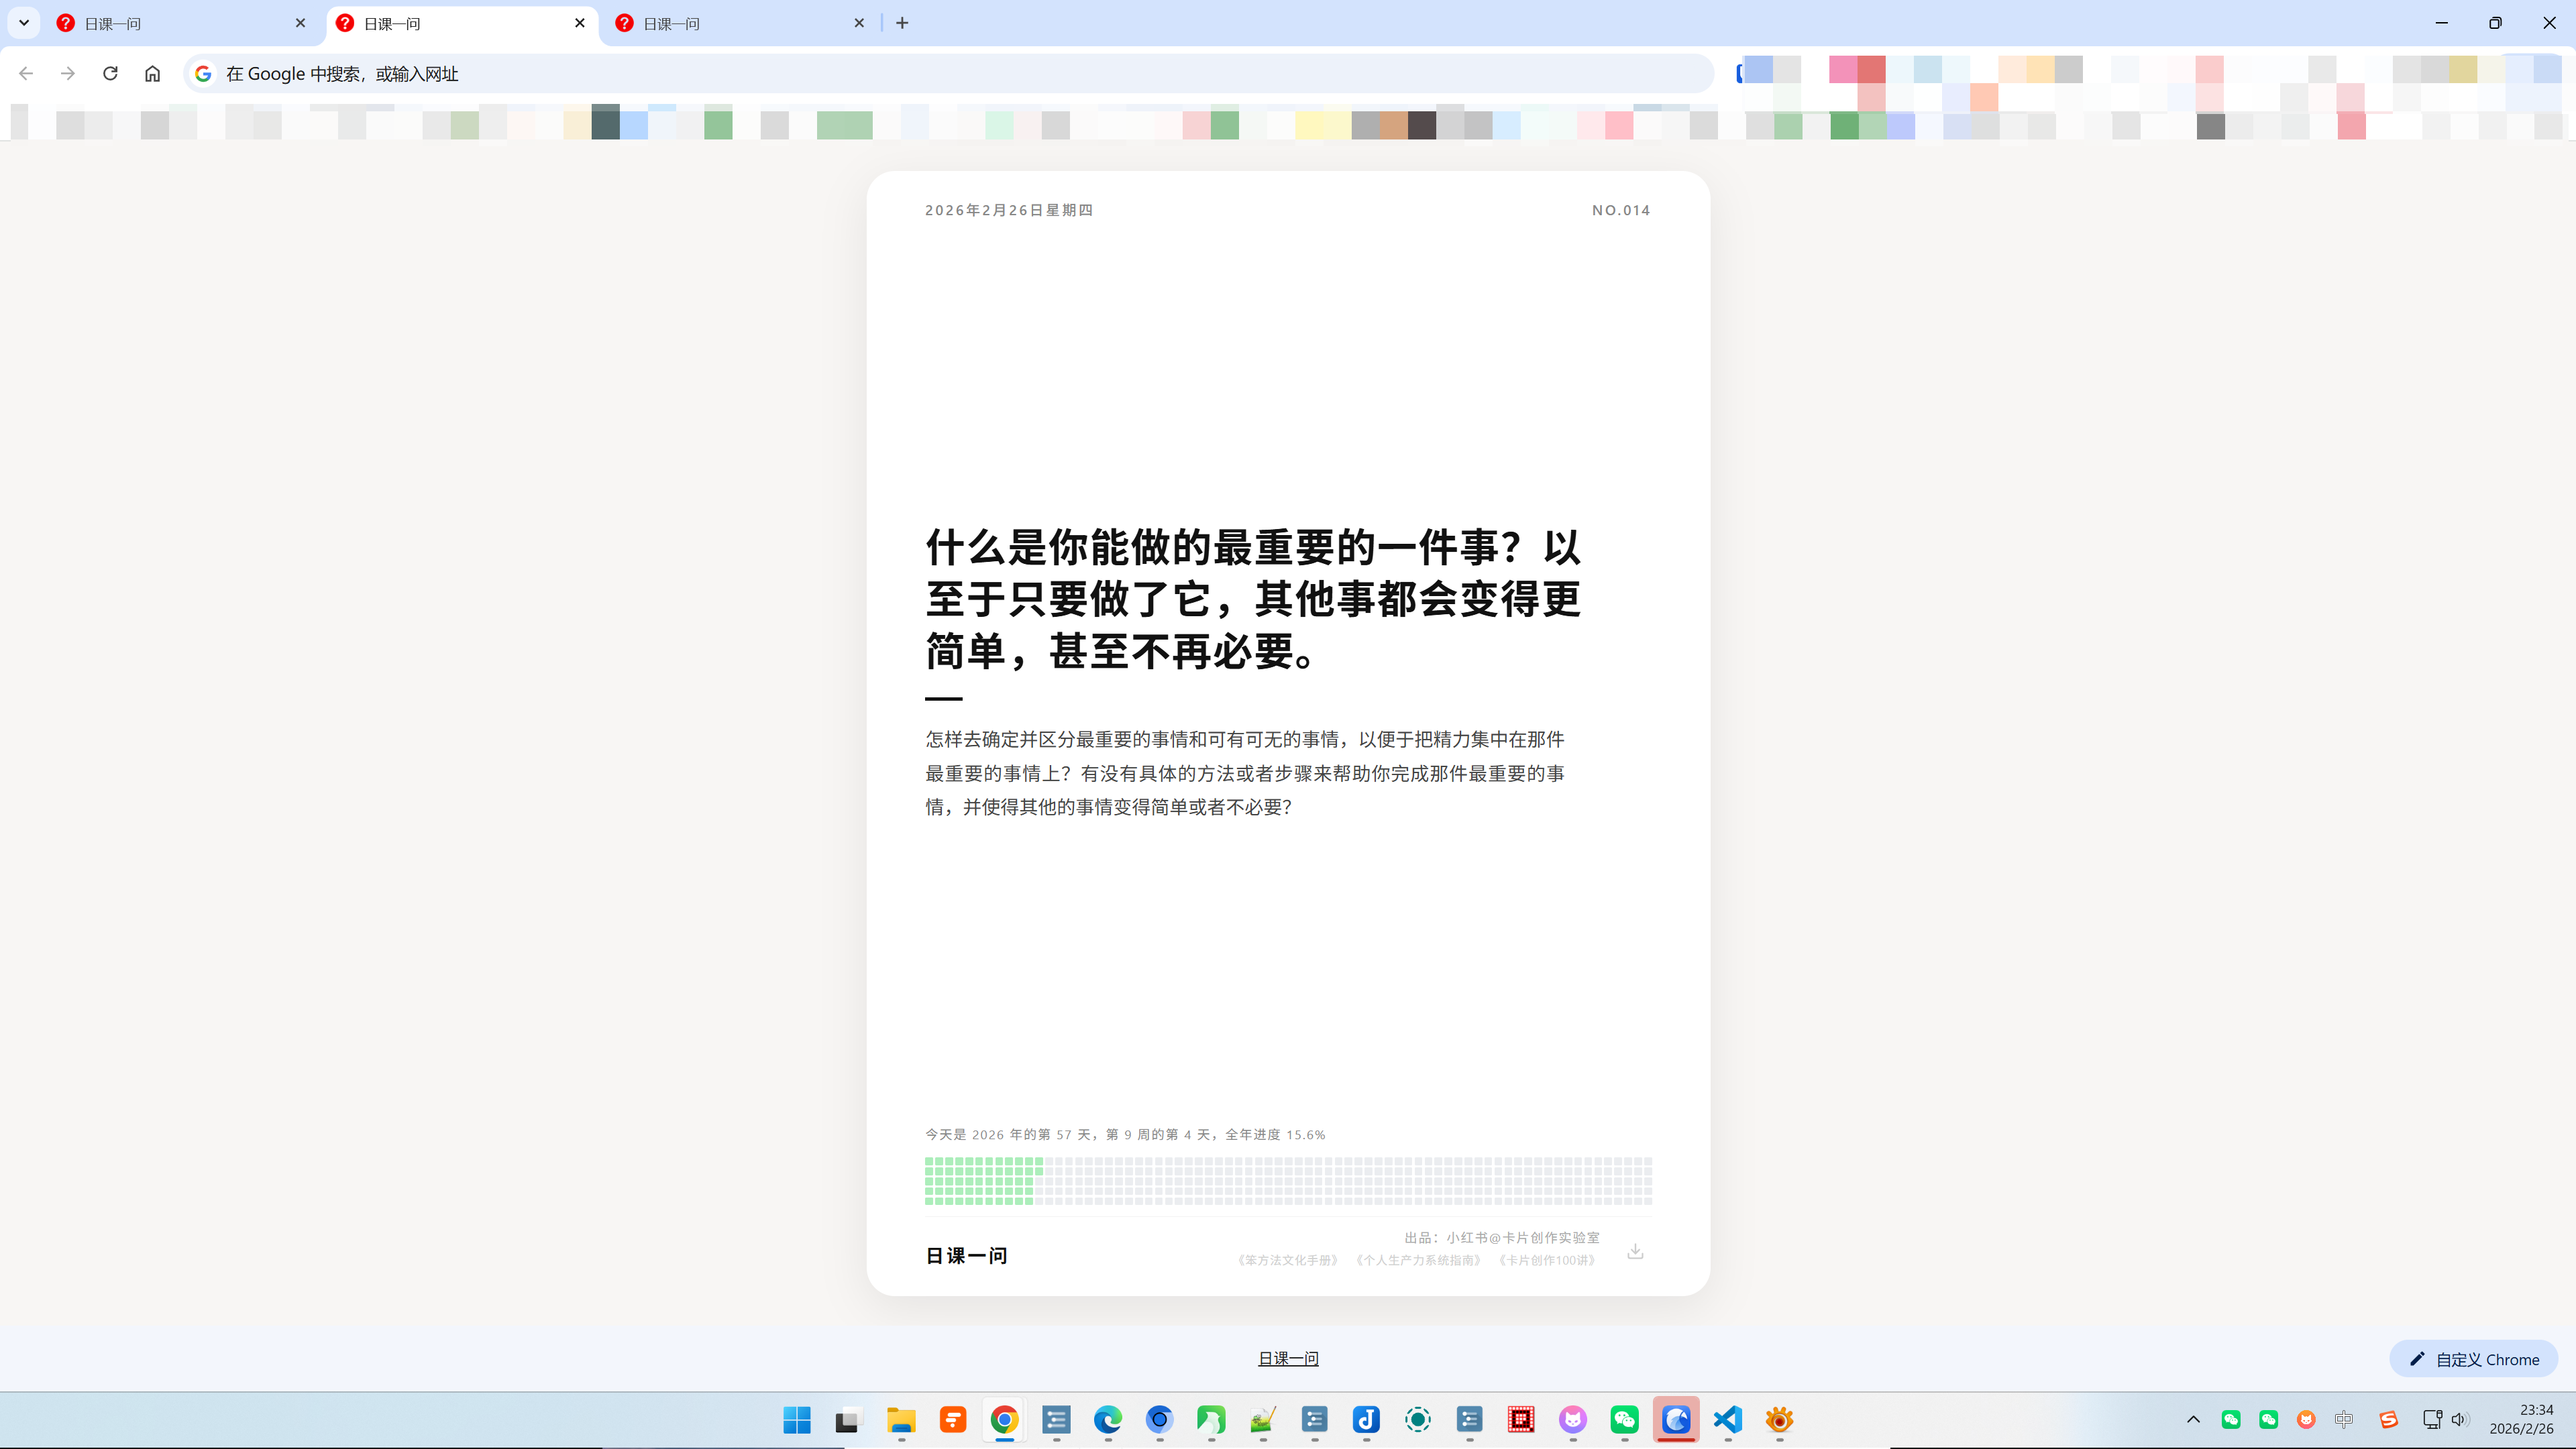This screenshot has height=1449, width=2576.
Task: Launch Joplin from the taskbar
Action: [1366, 1420]
